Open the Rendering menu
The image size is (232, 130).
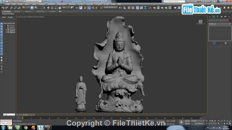click(72, 4)
